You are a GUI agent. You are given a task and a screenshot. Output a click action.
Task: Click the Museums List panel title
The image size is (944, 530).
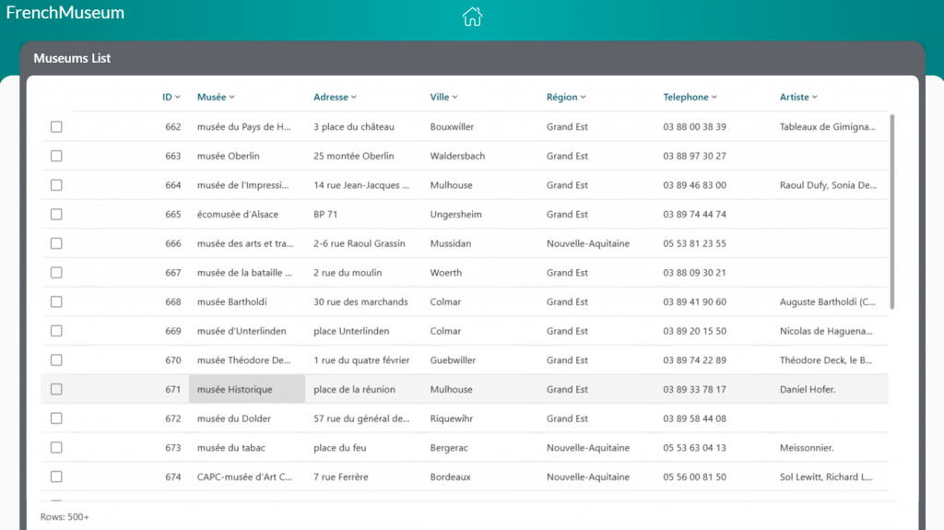pos(72,58)
